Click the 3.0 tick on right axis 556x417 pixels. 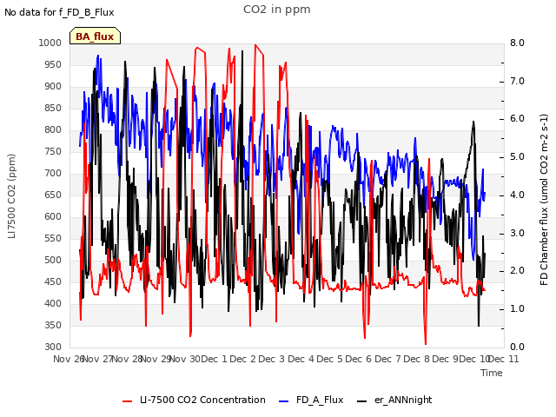pos(517,233)
